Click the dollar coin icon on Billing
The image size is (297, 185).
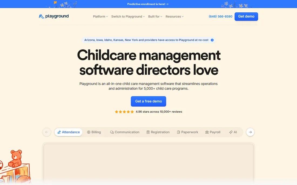coord(89,132)
